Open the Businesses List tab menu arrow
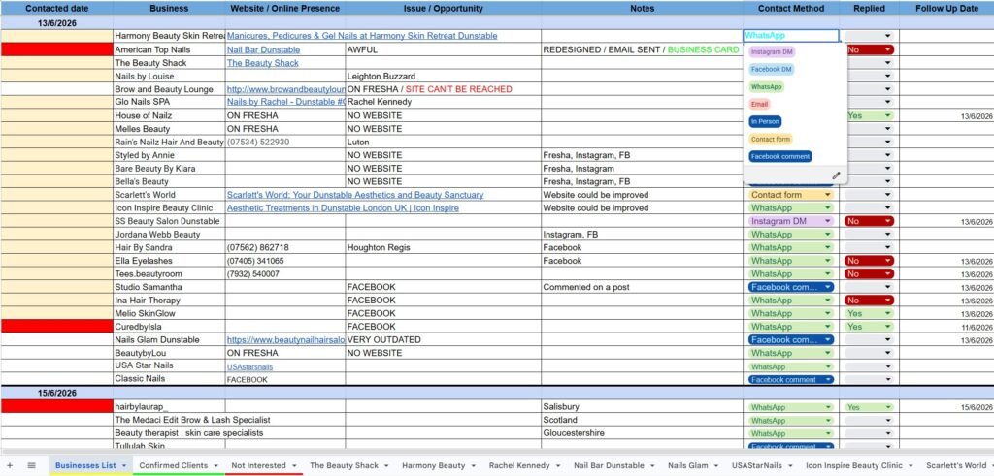Image resolution: width=994 pixels, height=476 pixels. point(124,466)
